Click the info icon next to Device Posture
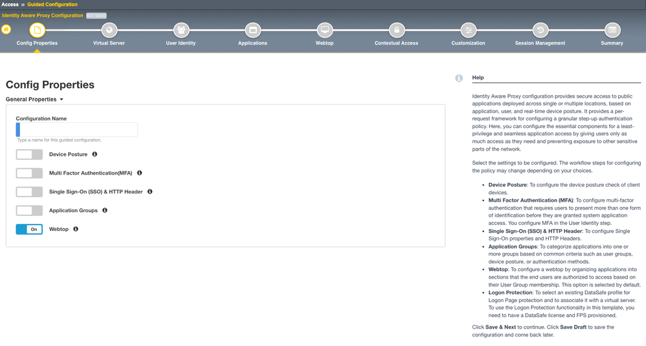Image resolution: width=646 pixels, height=346 pixels. point(95,155)
